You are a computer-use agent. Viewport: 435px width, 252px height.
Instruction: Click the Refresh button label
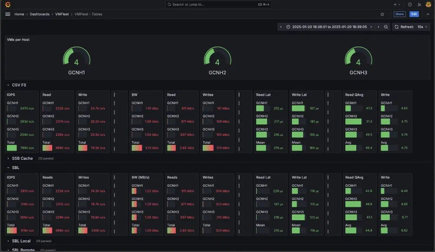coord(407,27)
